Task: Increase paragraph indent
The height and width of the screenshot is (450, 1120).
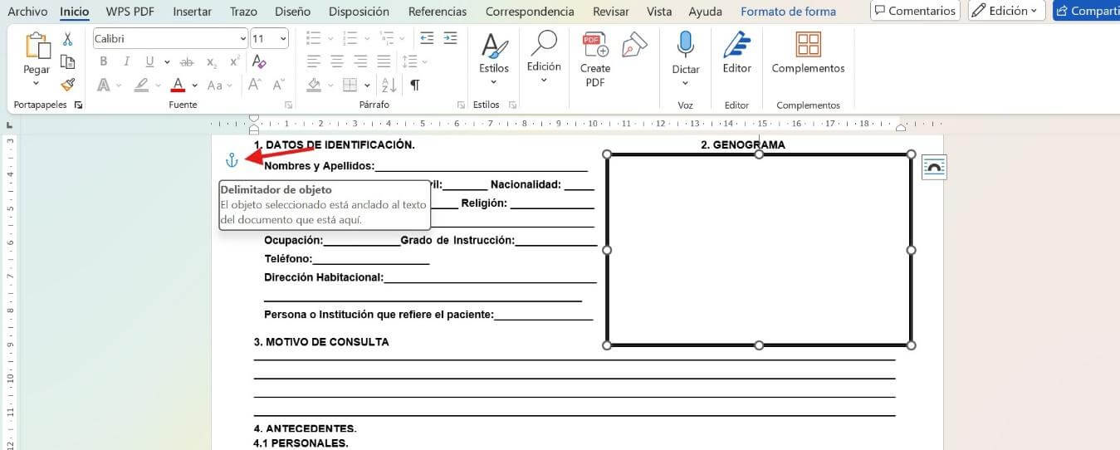Action: 450,38
